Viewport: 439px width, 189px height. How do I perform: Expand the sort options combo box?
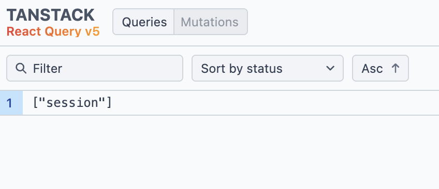pyautogui.click(x=267, y=68)
